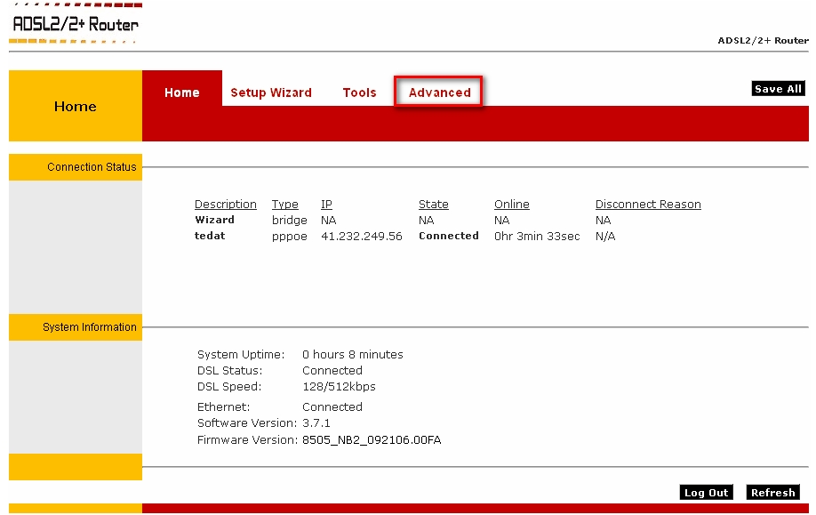The width and height of the screenshot is (816, 515).
Task: Select the tedat connection entry
Action: pos(210,236)
